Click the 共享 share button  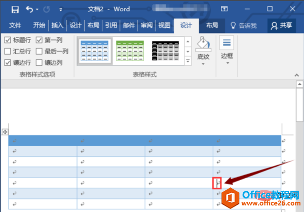click(x=282, y=26)
